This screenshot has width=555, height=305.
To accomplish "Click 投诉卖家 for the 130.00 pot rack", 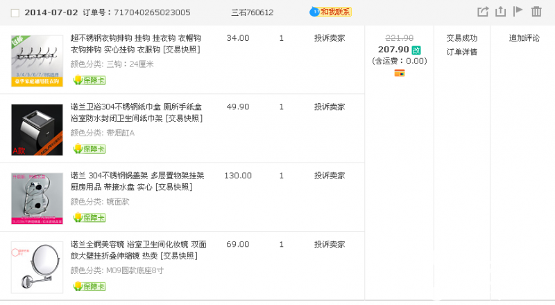I will pyautogui.click(x=329, y=176).
